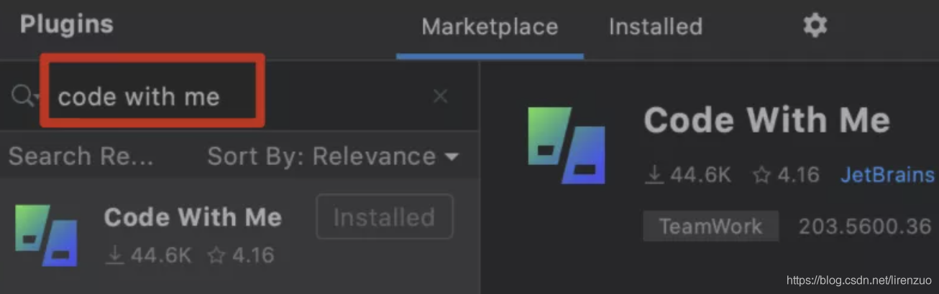The image size is (939, 294).
Task: Switch to the Installed tab
Action: [x=655, y=27]
